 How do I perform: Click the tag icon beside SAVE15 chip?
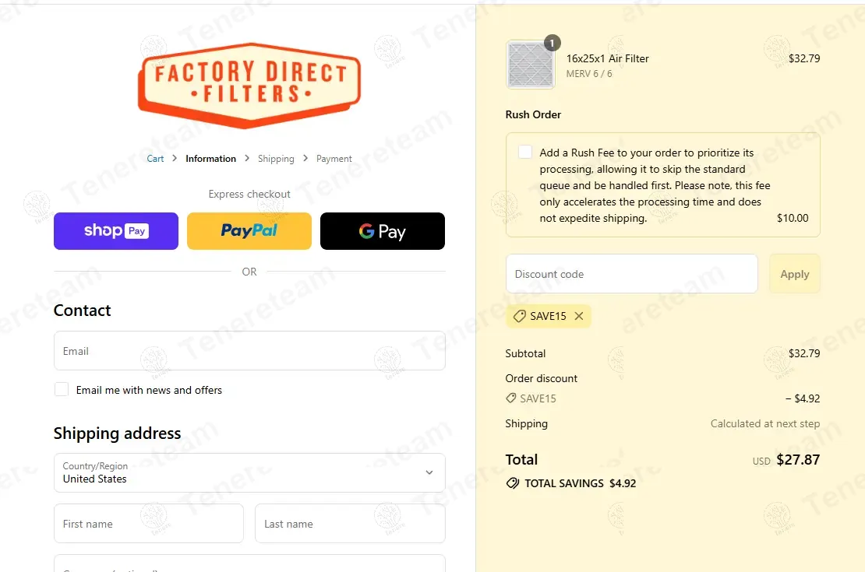(520, 316)
